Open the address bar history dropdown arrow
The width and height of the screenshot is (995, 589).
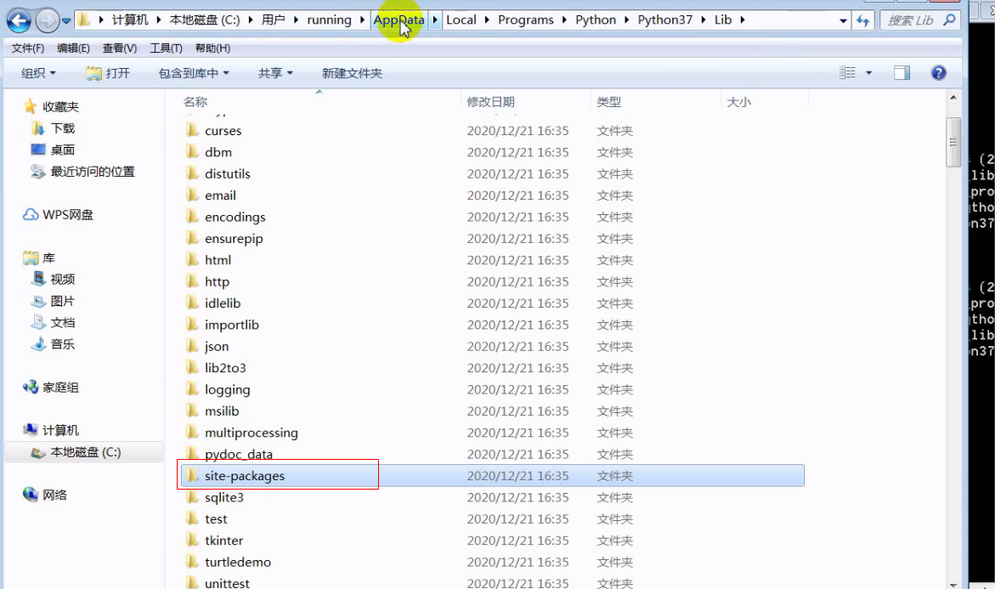tap(843, 21)
